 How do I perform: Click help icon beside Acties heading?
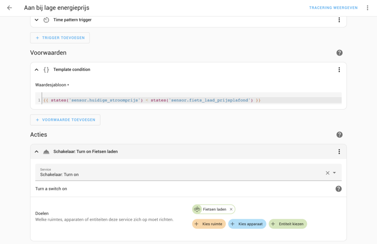(x=339, y=135)
